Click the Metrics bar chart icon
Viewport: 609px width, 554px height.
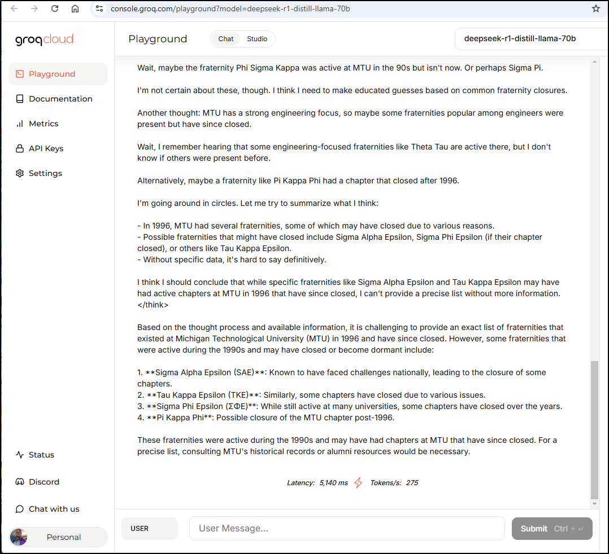click(x=20, y=124)
